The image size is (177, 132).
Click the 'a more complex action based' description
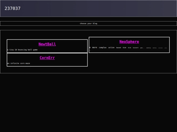pos(128,48)
